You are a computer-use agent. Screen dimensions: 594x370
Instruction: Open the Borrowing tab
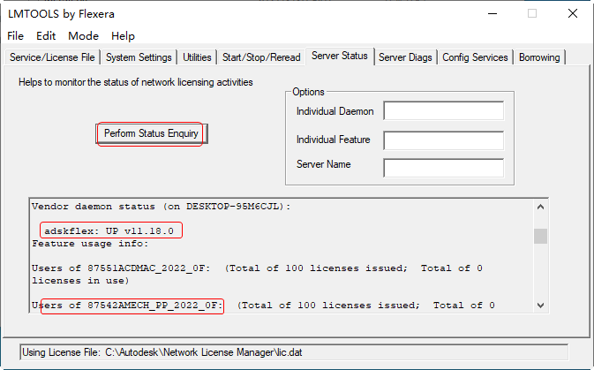click(x=539, y=57)
